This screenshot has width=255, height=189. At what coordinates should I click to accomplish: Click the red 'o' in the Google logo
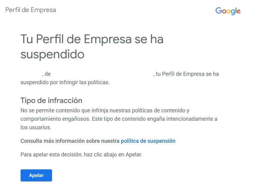pos(224,11)
